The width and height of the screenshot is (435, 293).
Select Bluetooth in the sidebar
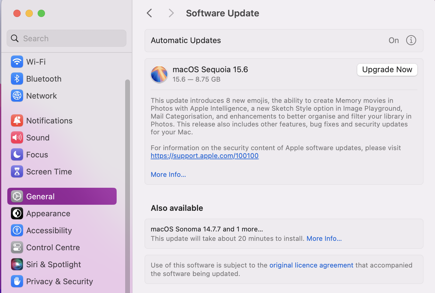click(x=44, y=79)
